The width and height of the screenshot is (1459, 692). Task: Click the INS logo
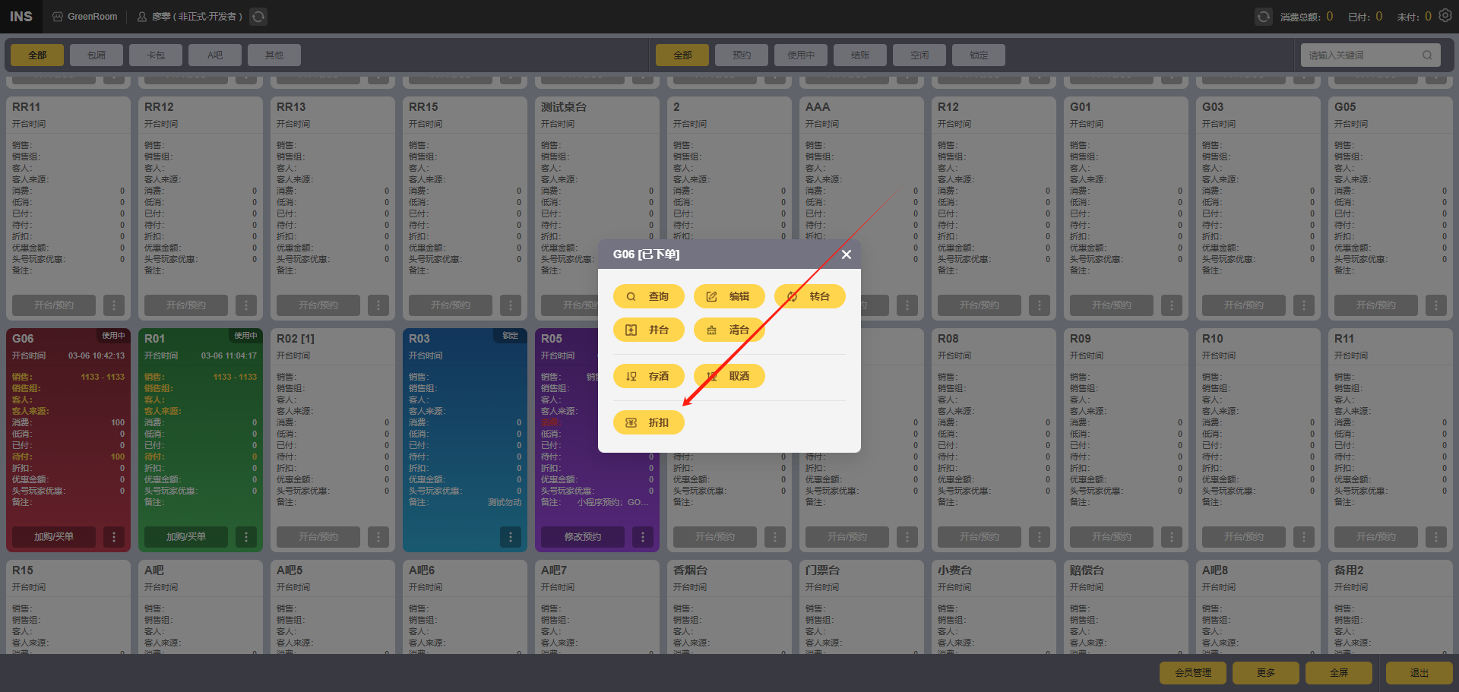pos(21,16)
